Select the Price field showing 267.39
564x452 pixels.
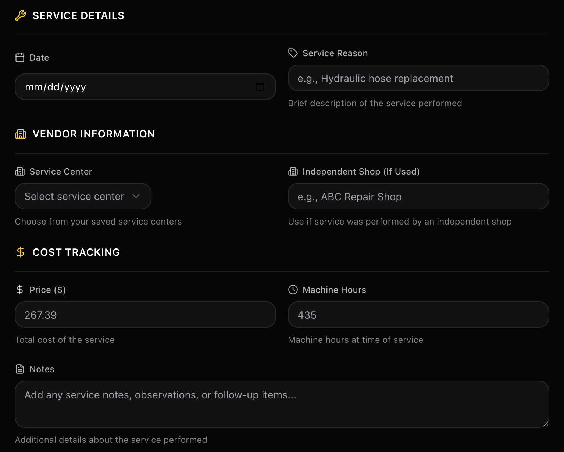145,315
